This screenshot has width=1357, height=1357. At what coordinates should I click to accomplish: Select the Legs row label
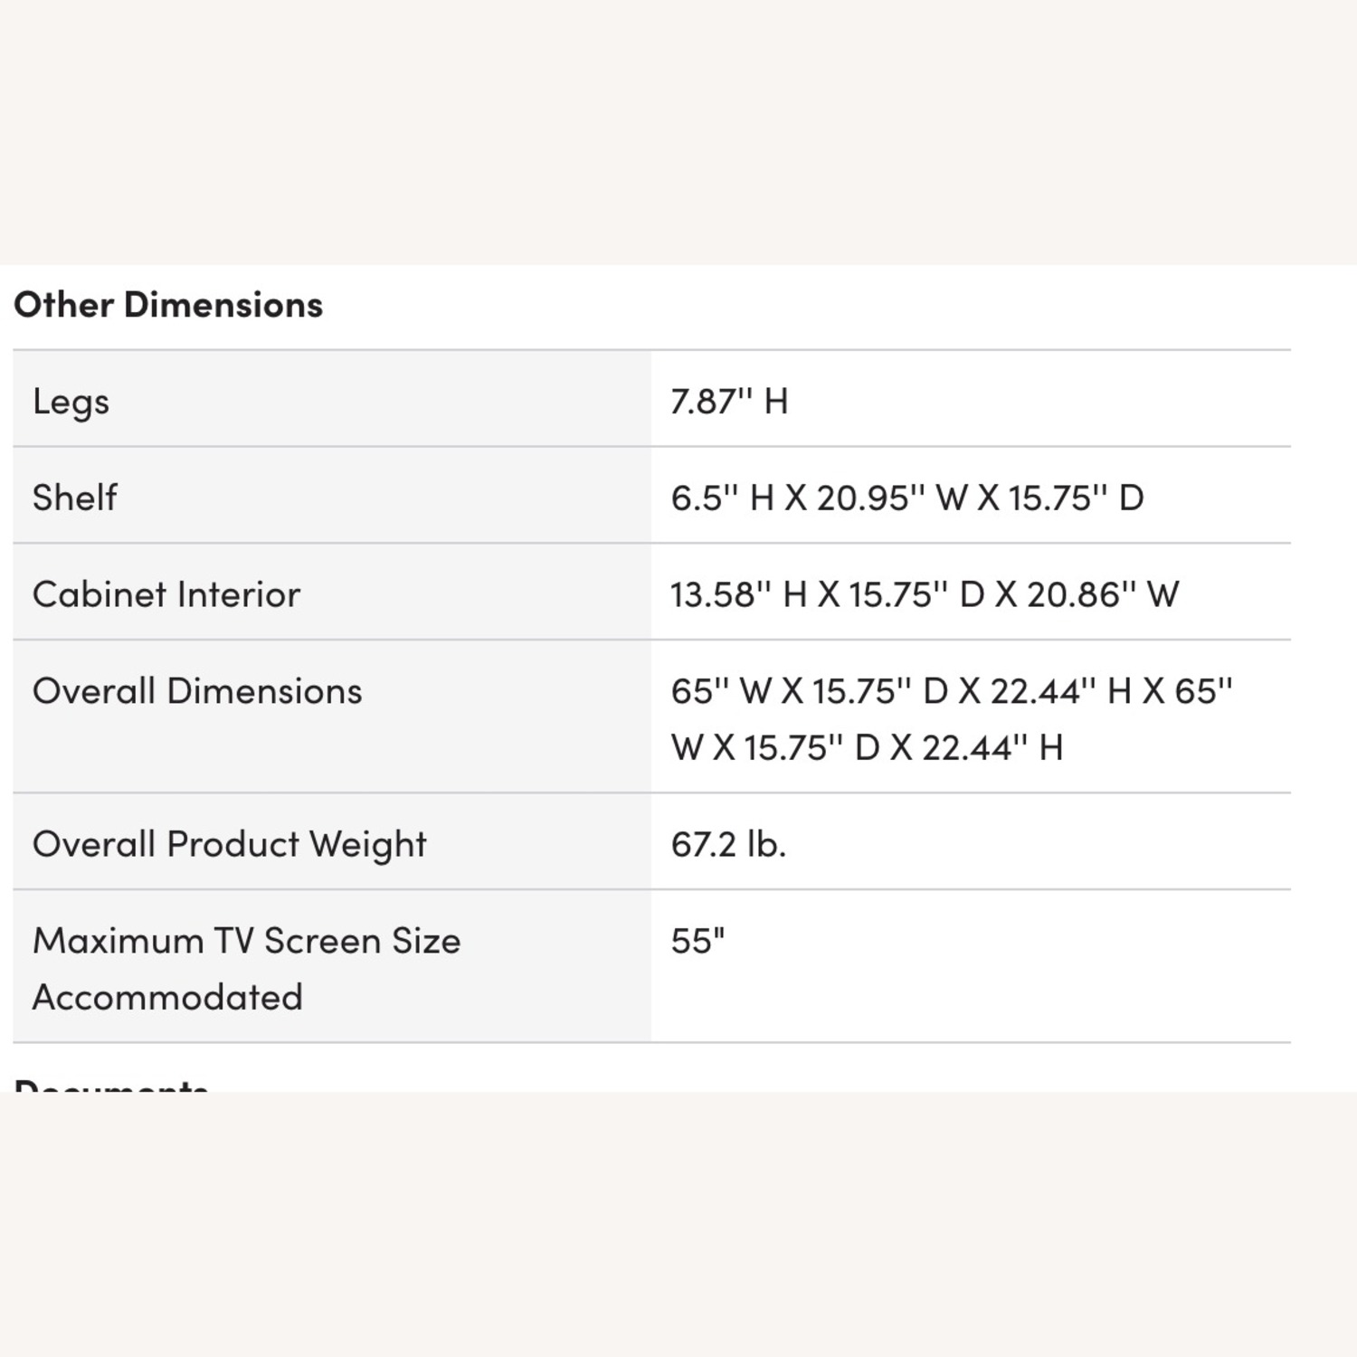click(71, 401)
